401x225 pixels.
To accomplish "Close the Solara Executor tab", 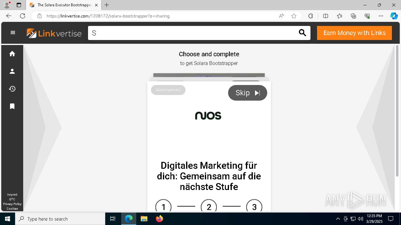I will pyautogui.click(x=96, y=5).
